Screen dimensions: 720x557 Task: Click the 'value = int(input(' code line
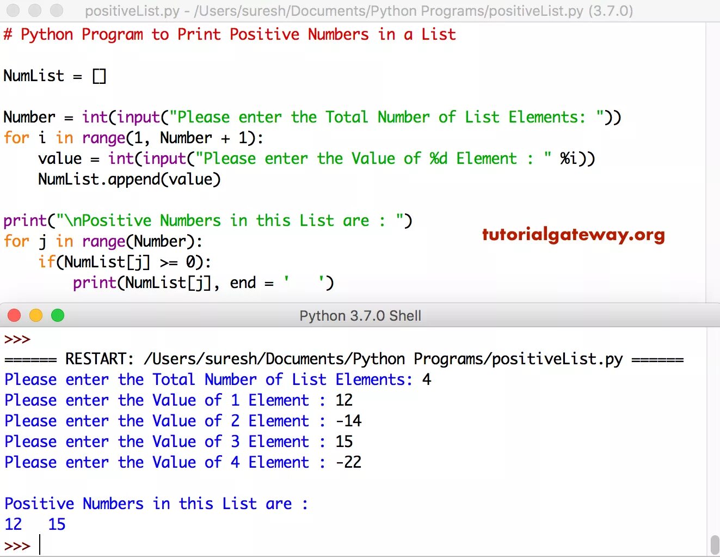[x=317, y=158]
